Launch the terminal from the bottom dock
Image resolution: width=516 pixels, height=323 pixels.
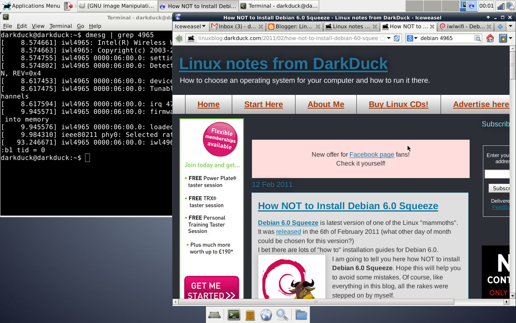click(x=234, y=315)
